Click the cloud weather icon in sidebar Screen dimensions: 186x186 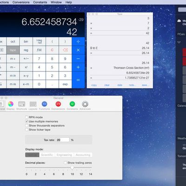tap(179, 21)
